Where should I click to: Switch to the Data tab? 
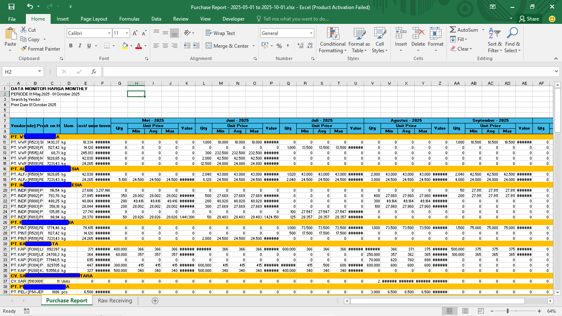click(156, 19)
